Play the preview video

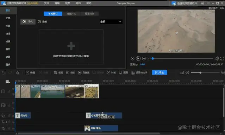click(138, 58)
